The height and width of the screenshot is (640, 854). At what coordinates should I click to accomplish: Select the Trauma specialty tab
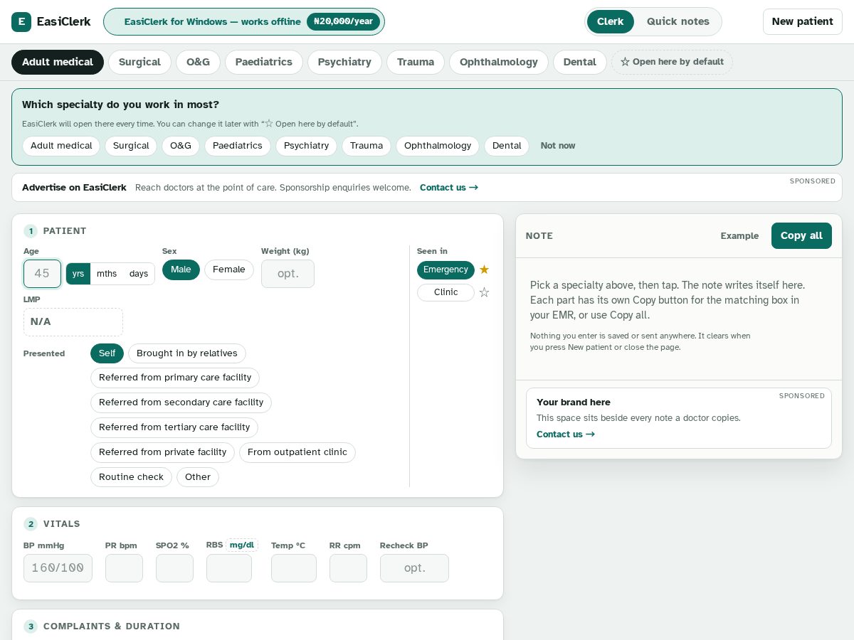(416, 62)
